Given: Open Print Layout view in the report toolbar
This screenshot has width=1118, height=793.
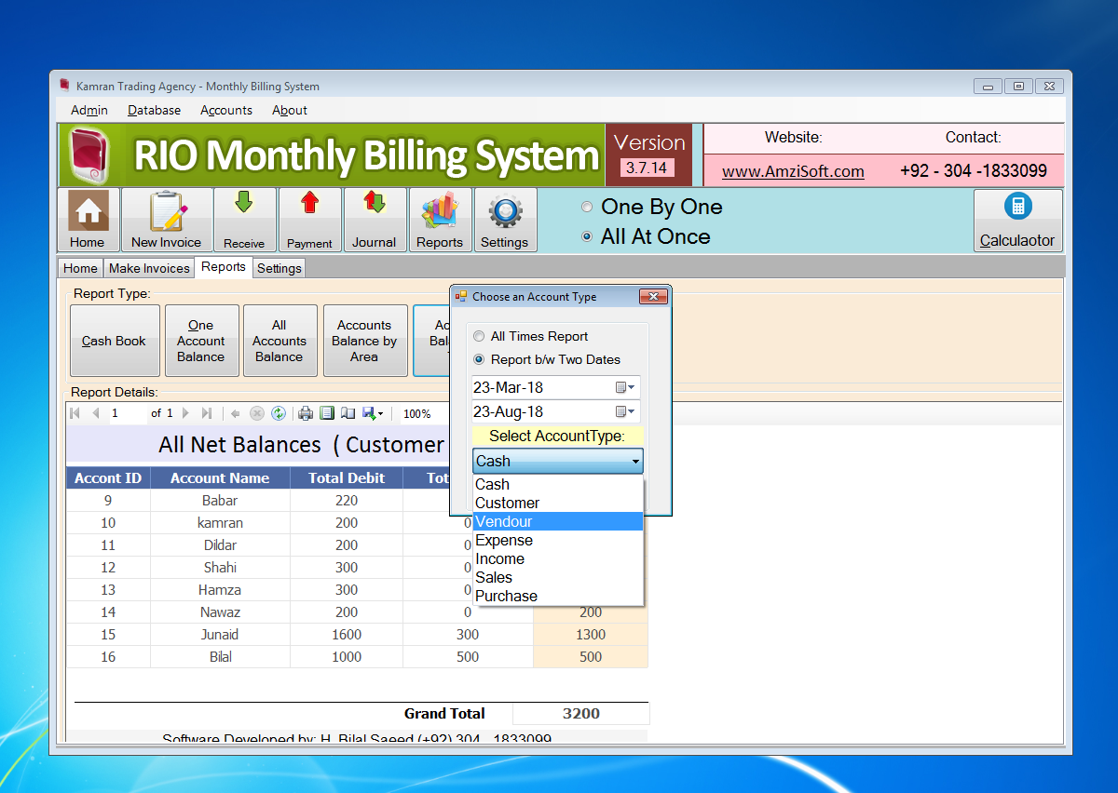Looking at the screenshot, I should pos(327,412).
